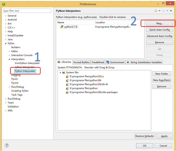The image size is (176, 151).
Task: Click the Quick Auto-Config button
Action: click(x=160, y=30)
